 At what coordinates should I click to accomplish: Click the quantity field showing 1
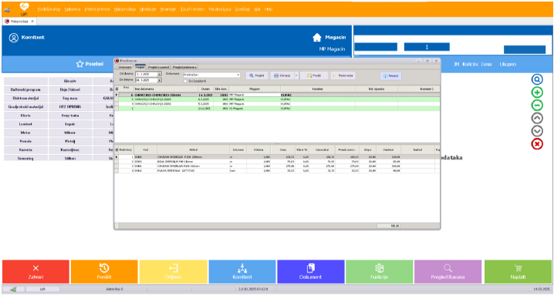tap(427, 47)
